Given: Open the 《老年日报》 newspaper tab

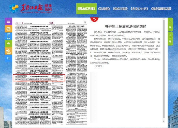Looking at the screenshot, I should (121, 8).
